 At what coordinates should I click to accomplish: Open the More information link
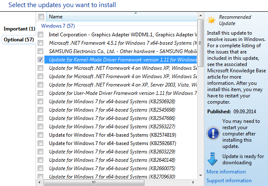(x=226, y=172)
